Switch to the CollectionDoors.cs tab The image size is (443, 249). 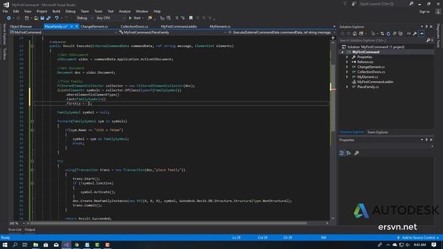[x=134, y=26]
